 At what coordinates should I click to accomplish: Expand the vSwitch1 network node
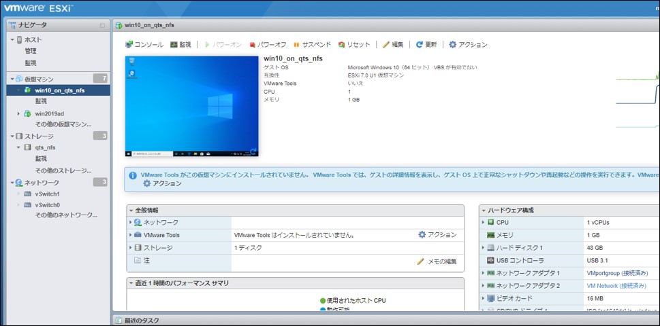tap(18, 194)
